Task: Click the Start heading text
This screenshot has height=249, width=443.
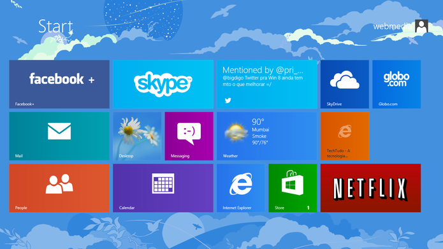Action: click(x=55, y=26)
